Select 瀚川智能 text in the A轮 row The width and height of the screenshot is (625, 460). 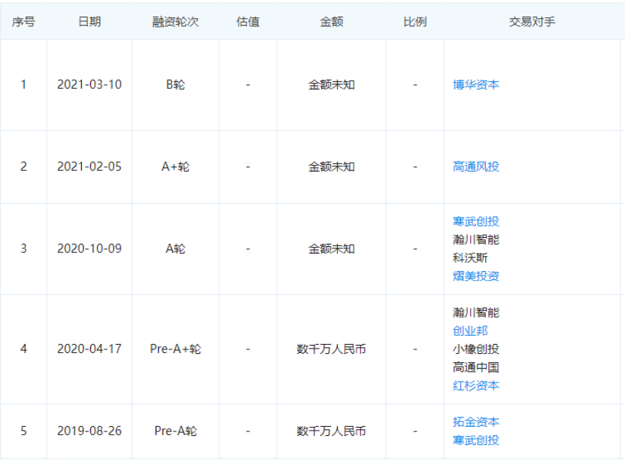click(475, 239)
